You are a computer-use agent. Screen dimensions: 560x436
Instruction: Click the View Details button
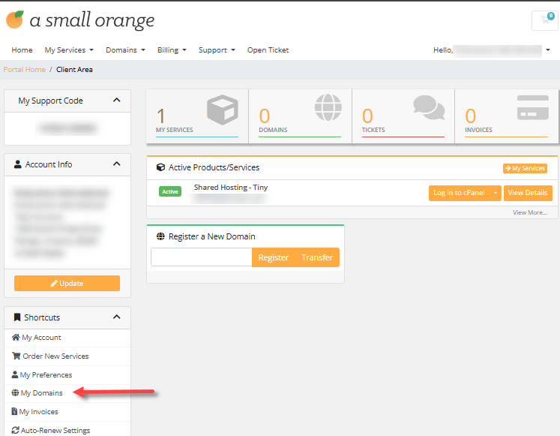528,193
